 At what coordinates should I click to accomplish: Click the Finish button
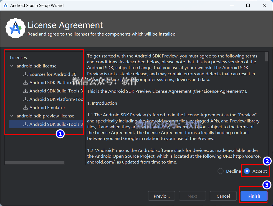254,196
